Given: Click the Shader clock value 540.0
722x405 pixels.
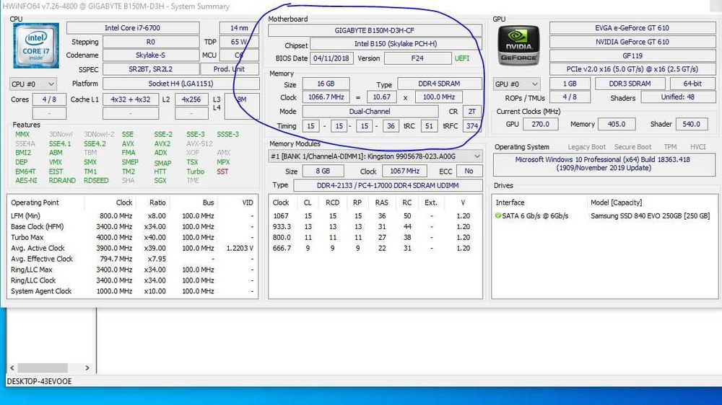Looking at the screenshot, I should coord(692,124).
